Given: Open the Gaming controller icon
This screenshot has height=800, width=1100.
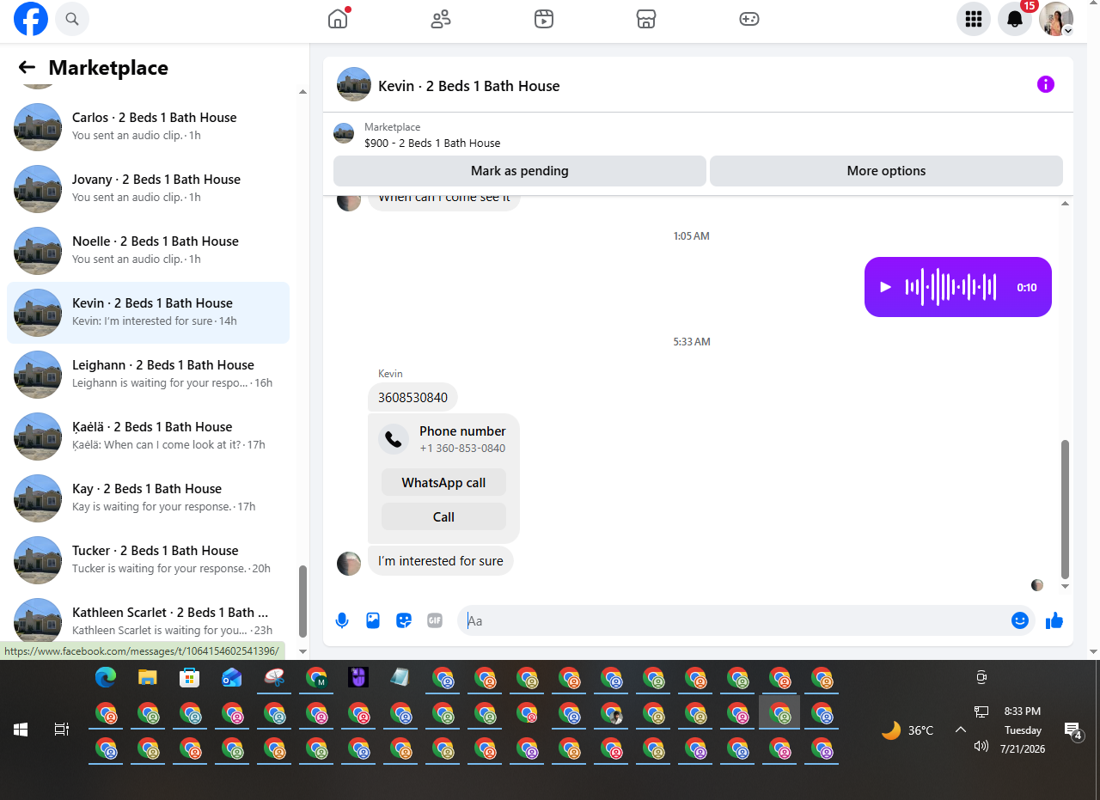Looking at the screenshot, I should click(x=749, y=19).
